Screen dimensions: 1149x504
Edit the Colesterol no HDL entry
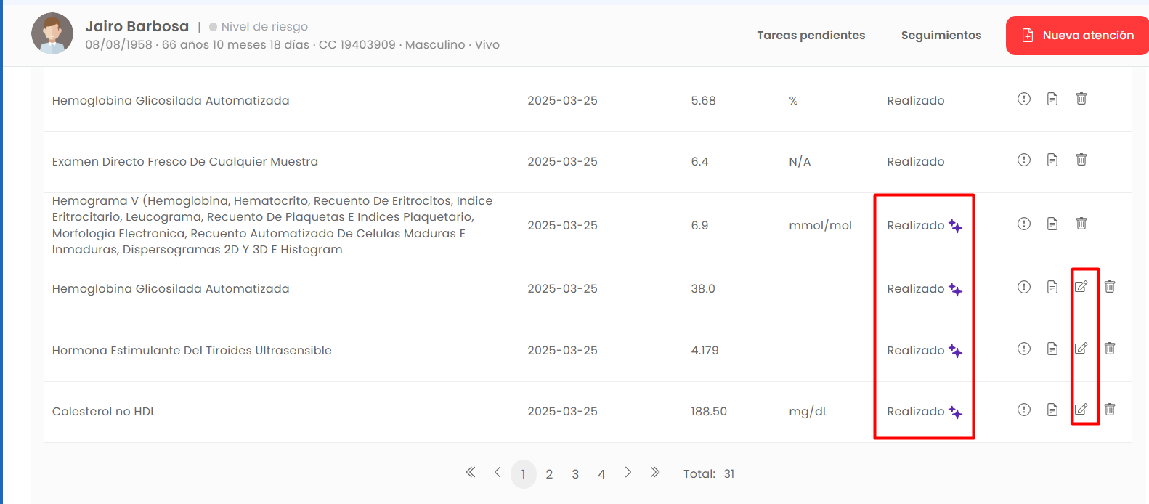(x=1081, y=410)
